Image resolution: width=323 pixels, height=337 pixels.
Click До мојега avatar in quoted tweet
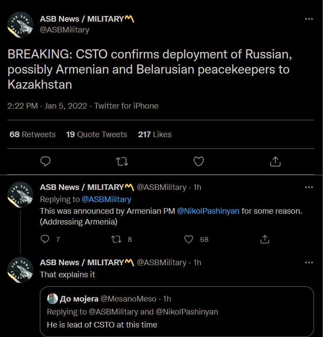click(52, 298)
